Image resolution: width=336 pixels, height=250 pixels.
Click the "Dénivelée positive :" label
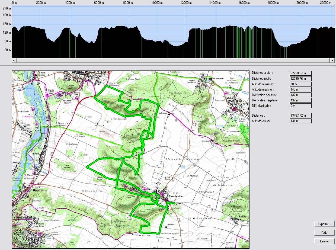(264, 95)
